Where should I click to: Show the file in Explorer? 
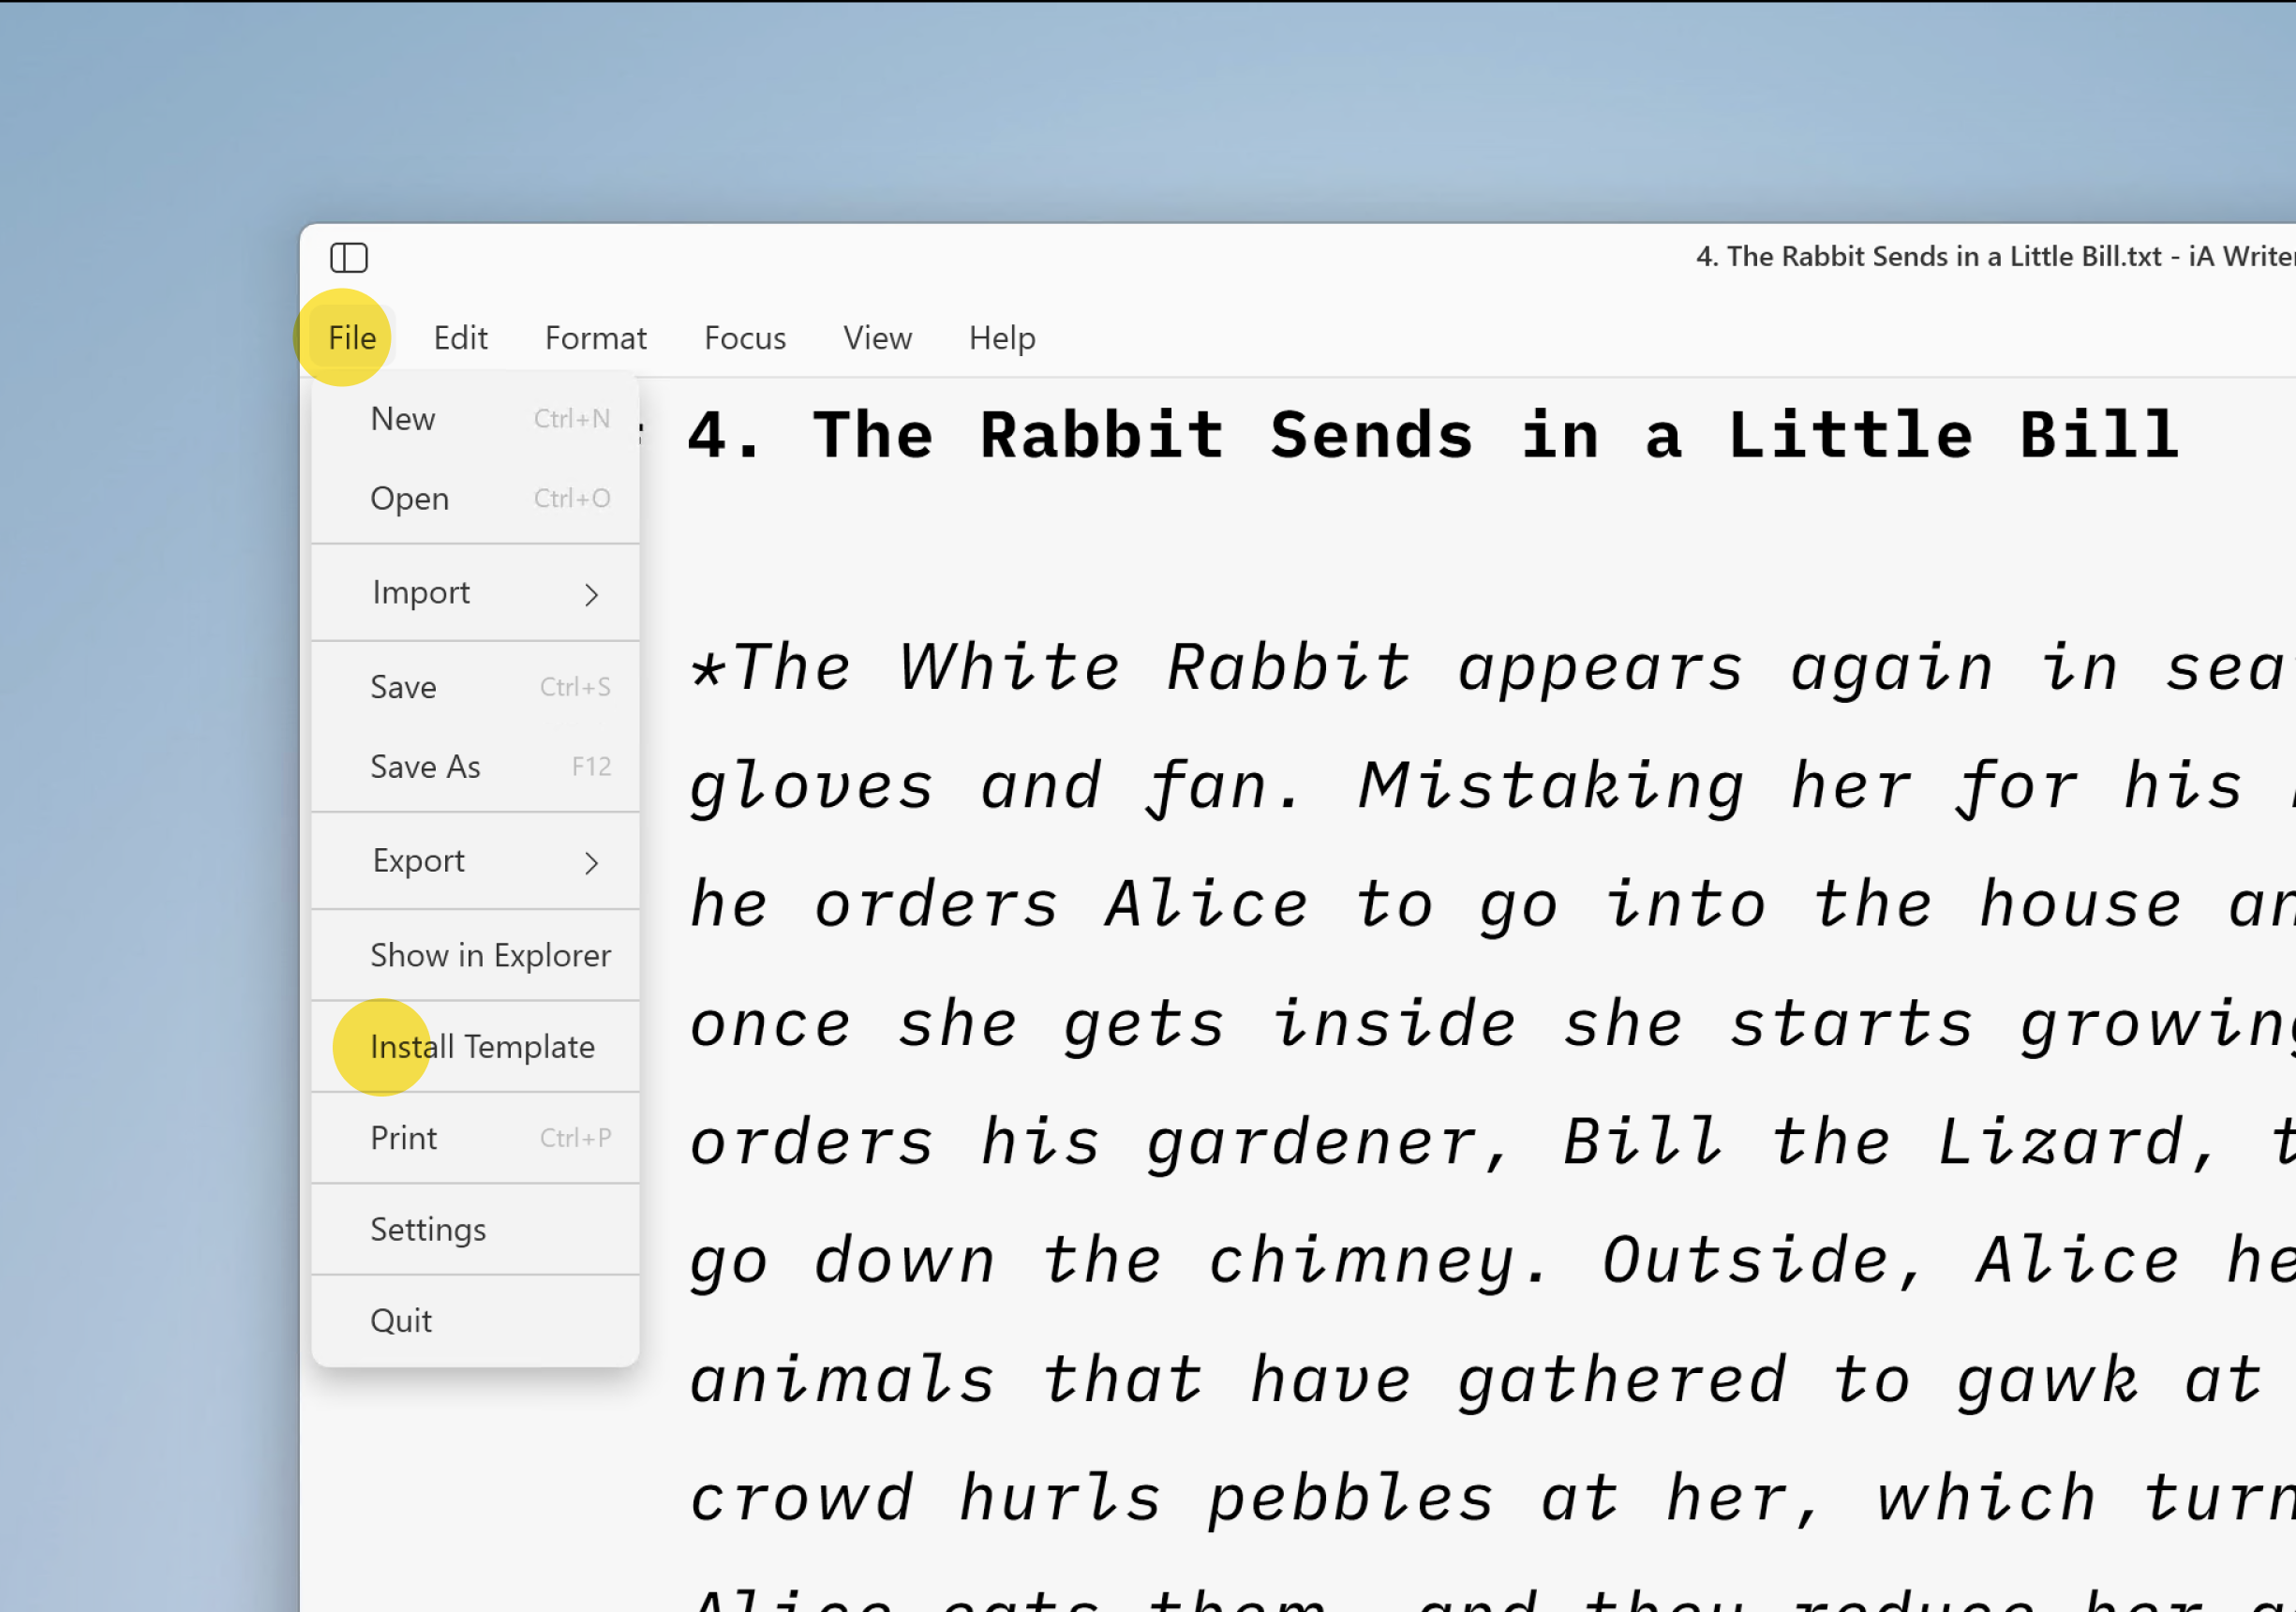(490, 955)
